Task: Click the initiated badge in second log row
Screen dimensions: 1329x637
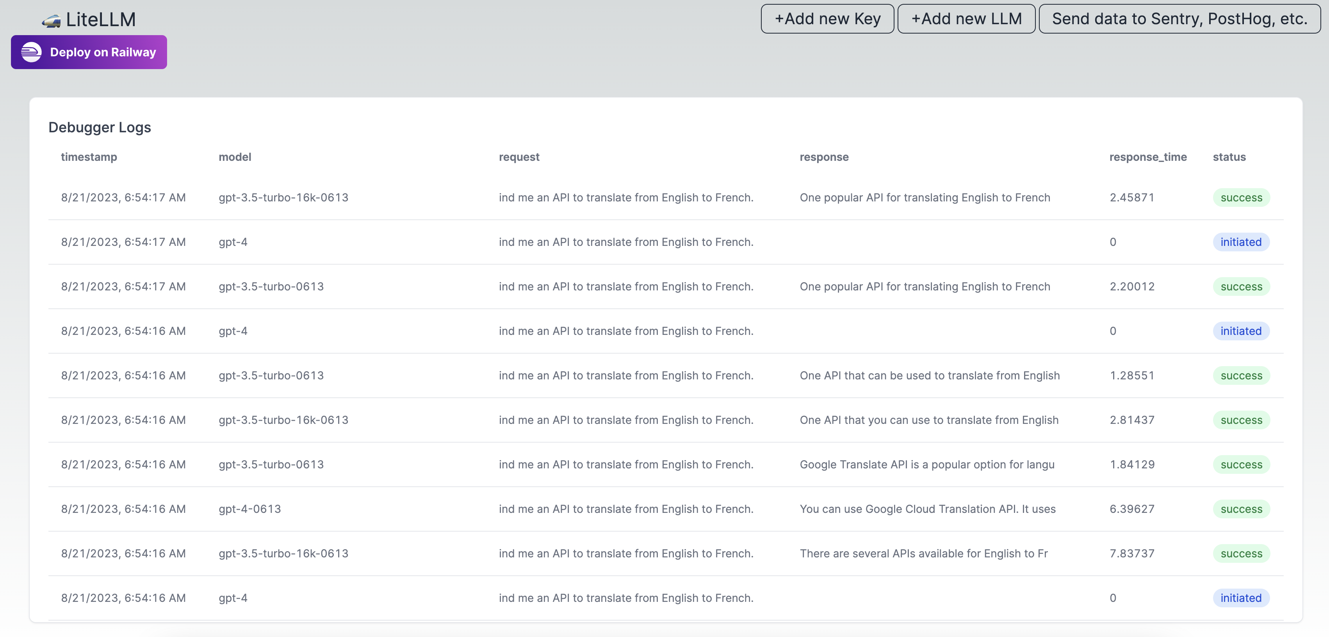Action: click(x=1240, y=242)
